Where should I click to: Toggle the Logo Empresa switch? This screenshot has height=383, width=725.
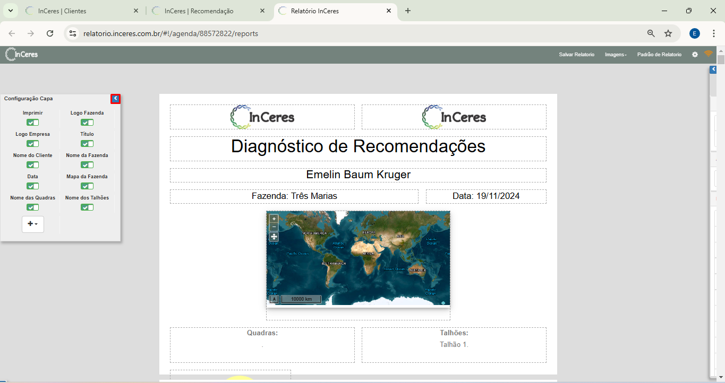tap(33, 144)
